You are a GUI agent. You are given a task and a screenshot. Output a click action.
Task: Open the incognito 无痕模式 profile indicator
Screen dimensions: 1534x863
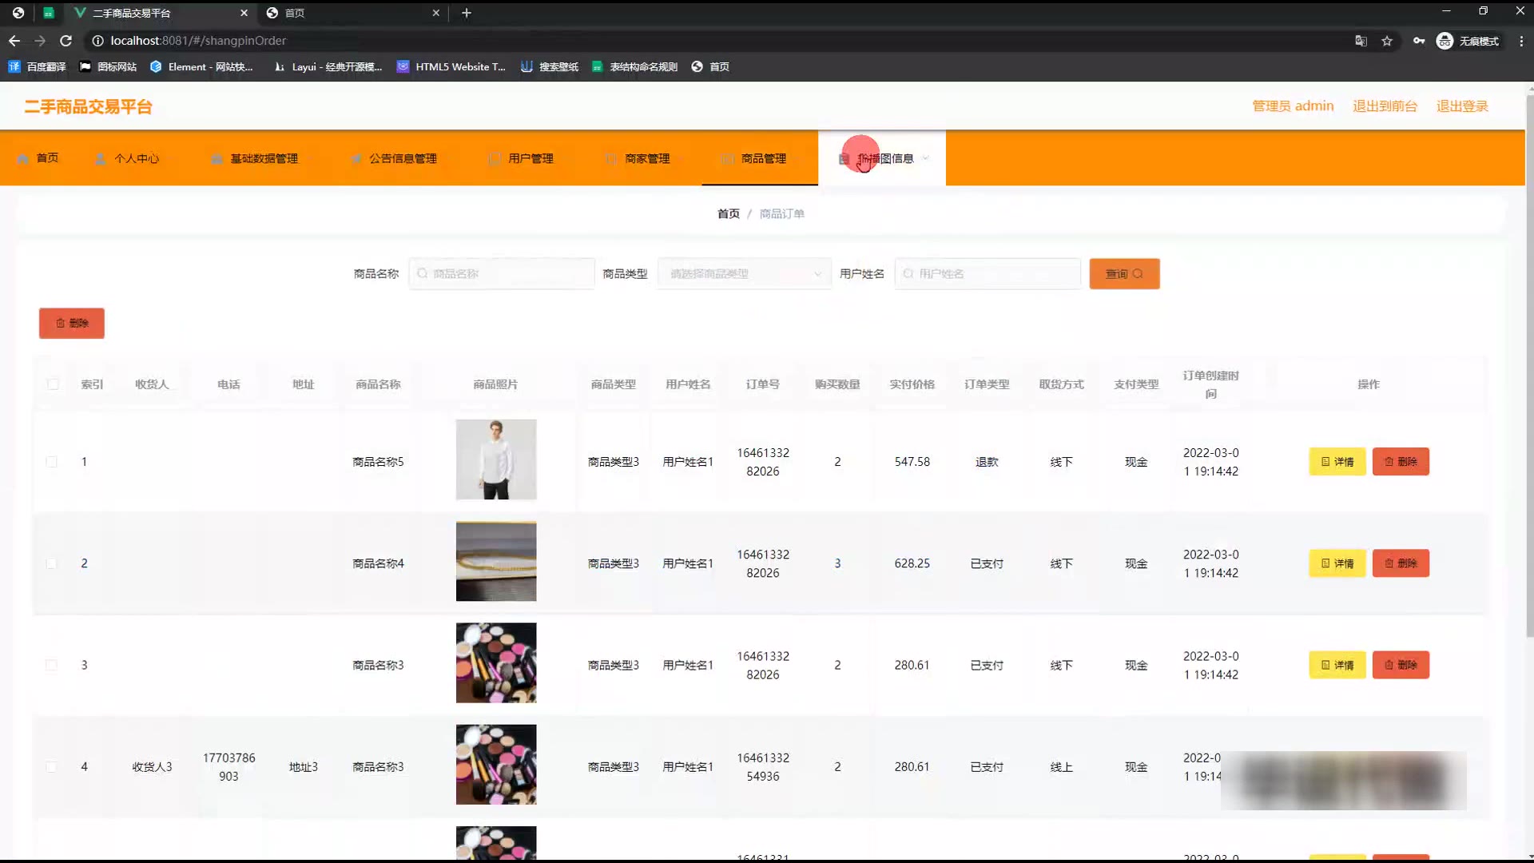coord(1467,41)
